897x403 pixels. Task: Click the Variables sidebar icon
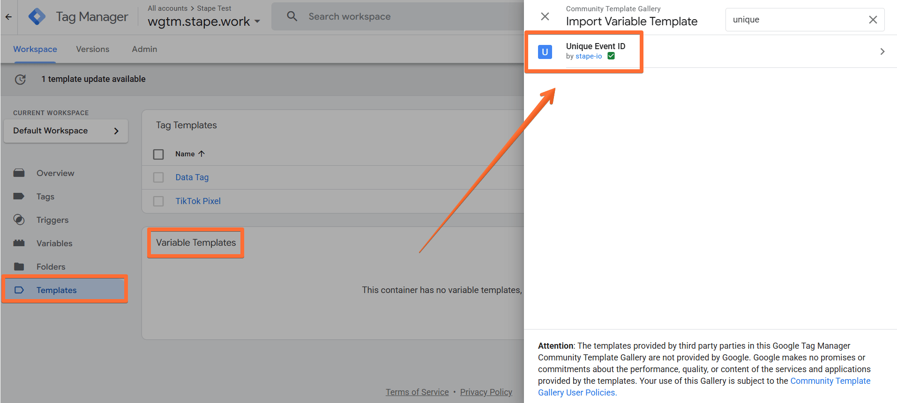(19, 243)
